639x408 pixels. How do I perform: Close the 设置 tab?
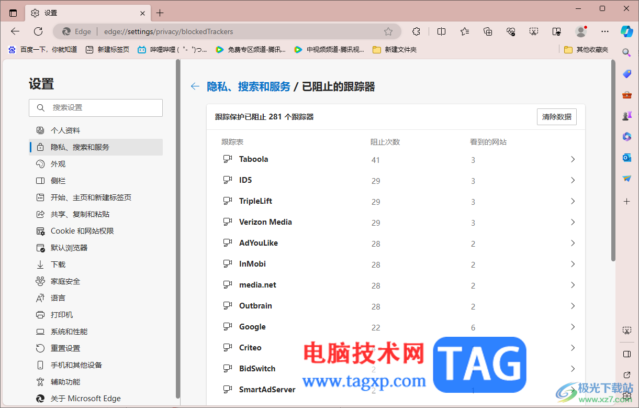(143, 13)
